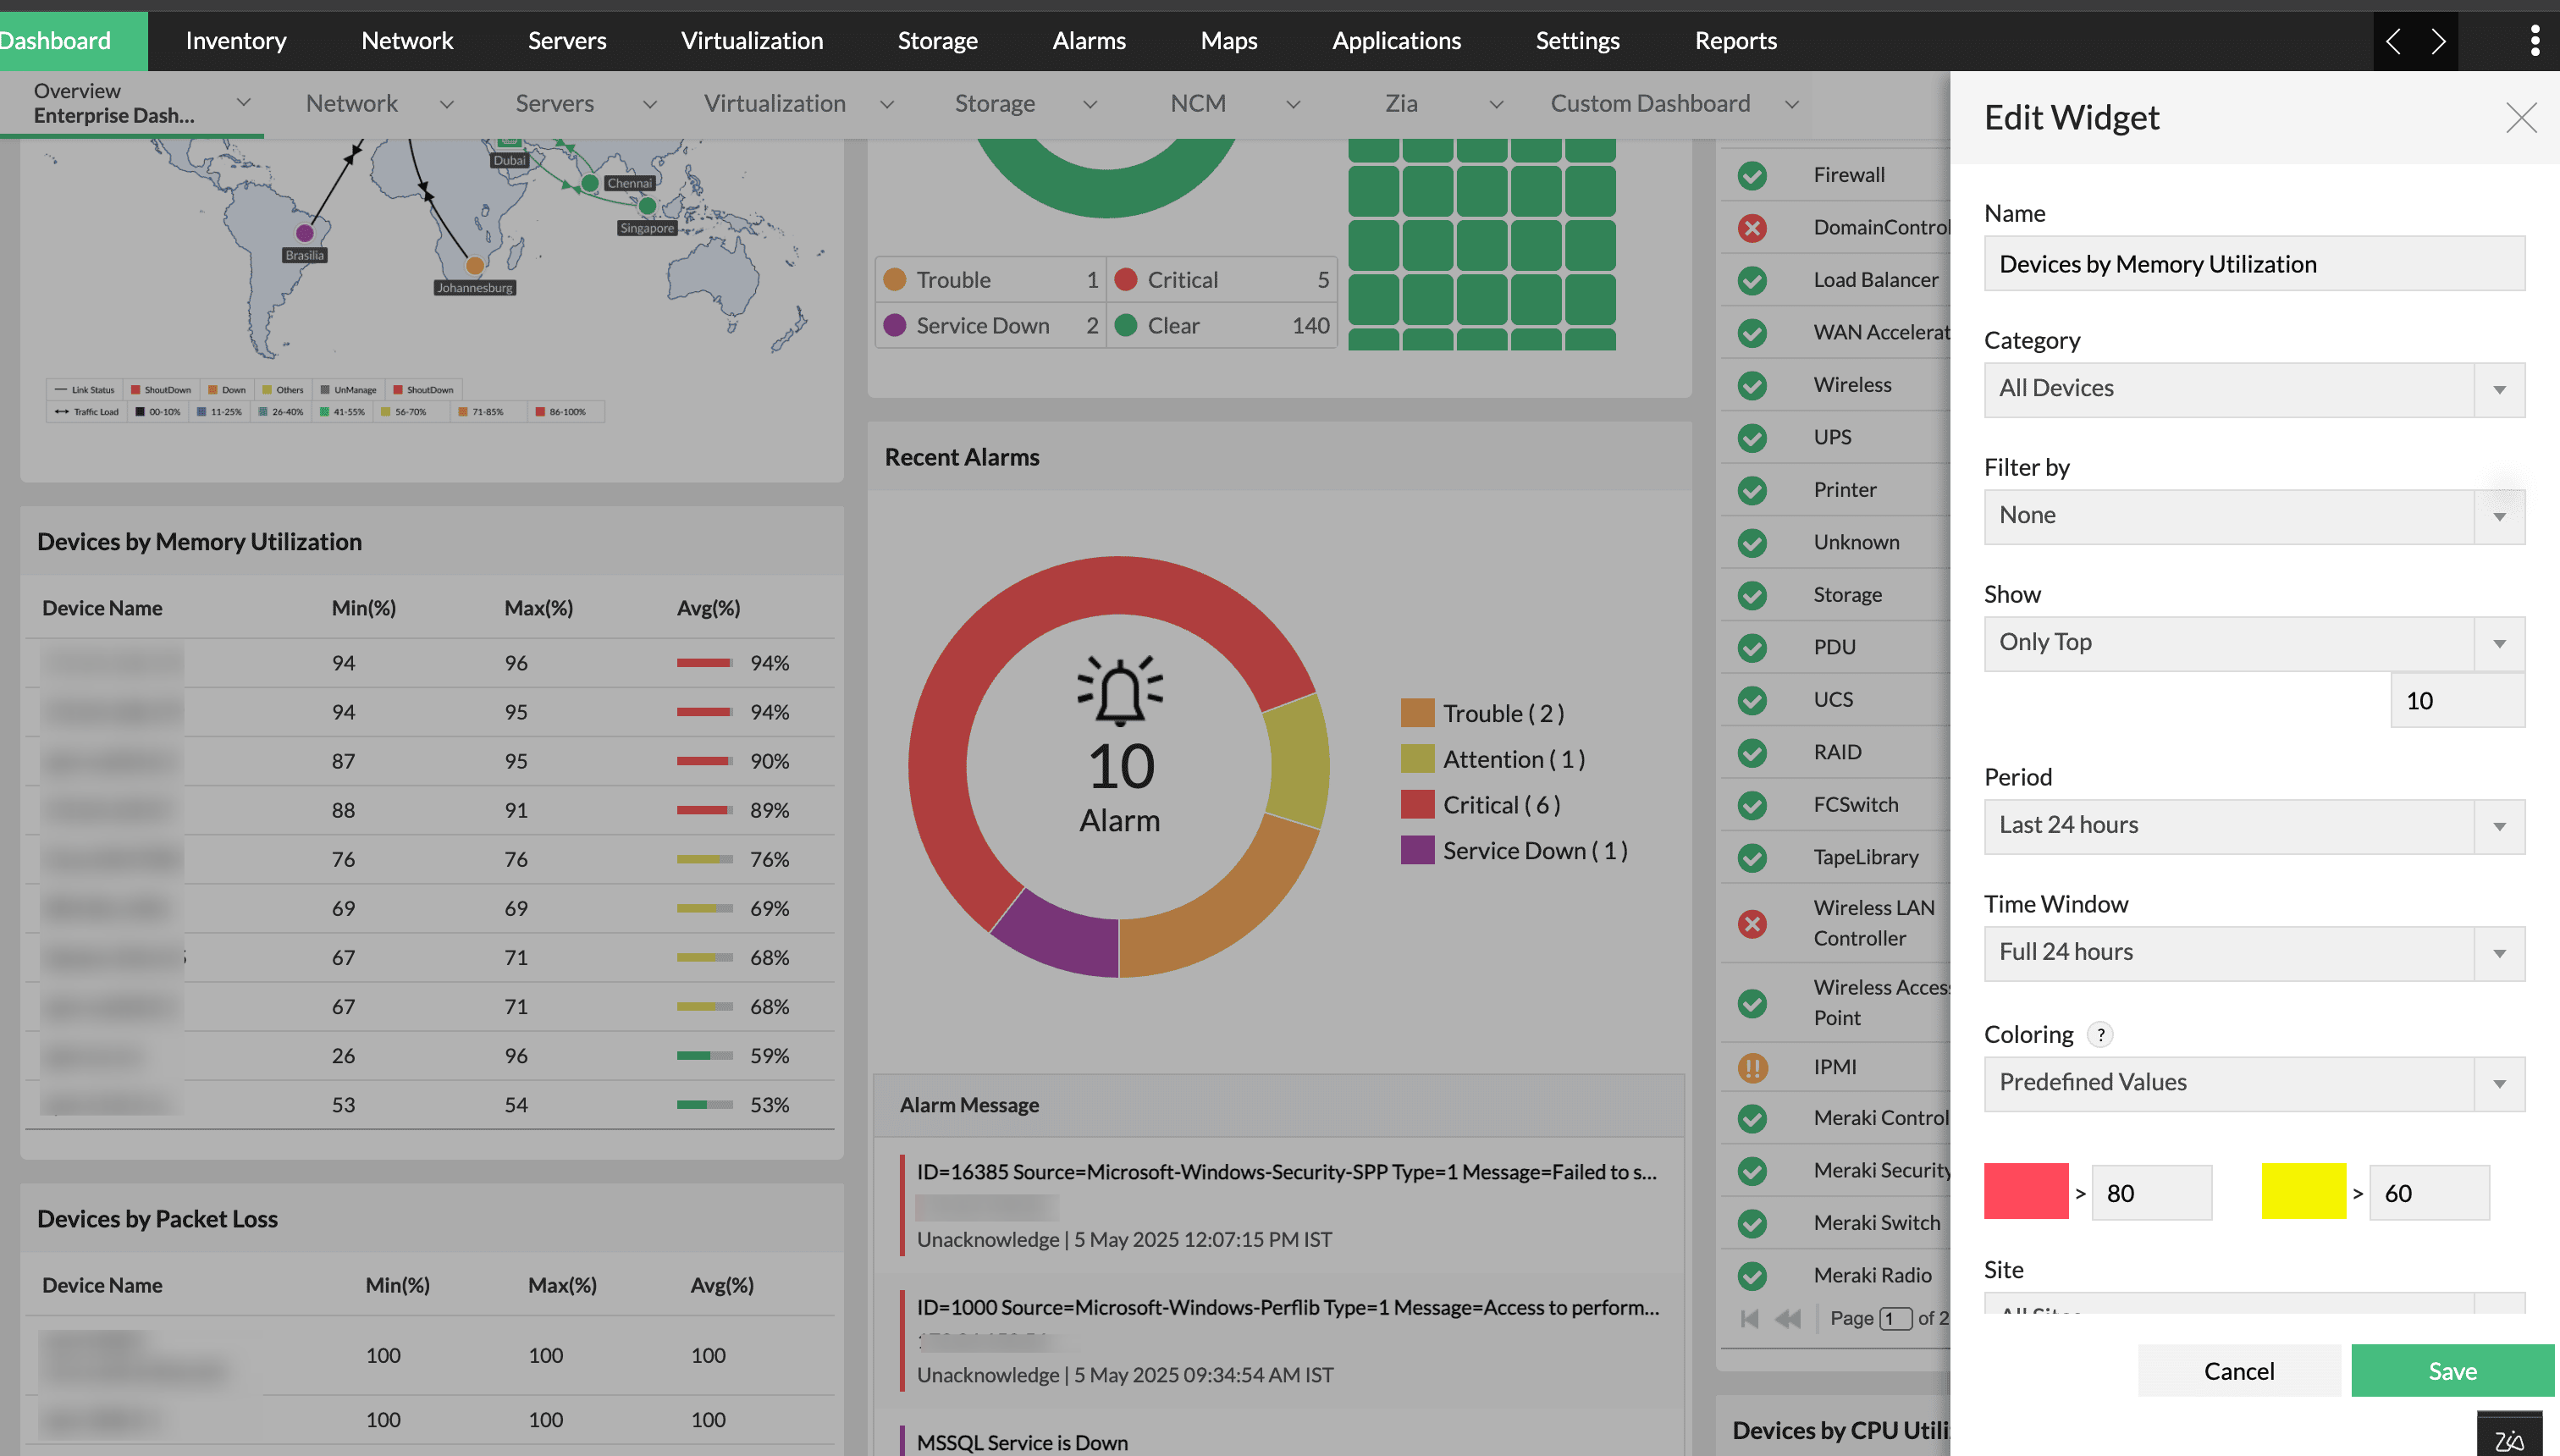Save the widget changes

[2452, 1371]
